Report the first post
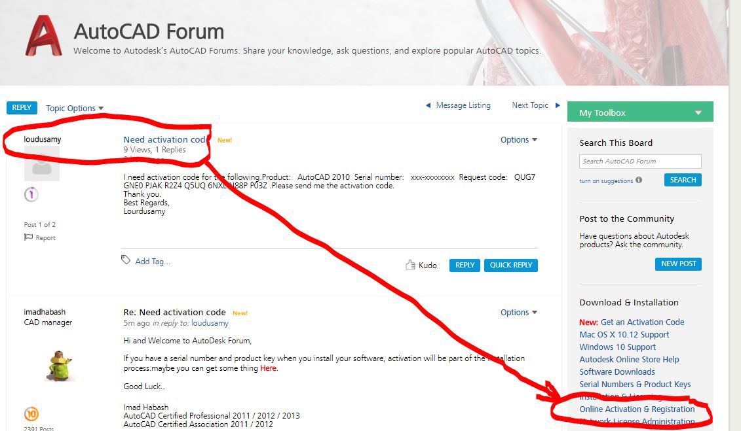This screenshot has width=741, height=431. pyautogui.click(x=45, y=237)
